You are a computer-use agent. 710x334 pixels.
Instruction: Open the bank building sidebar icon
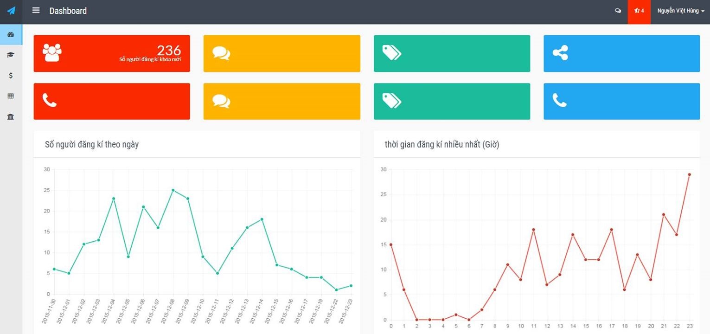pyautogui.click(x=11, y=117)
